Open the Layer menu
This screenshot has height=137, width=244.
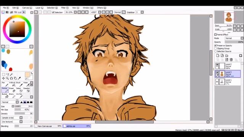coord(39,8)
